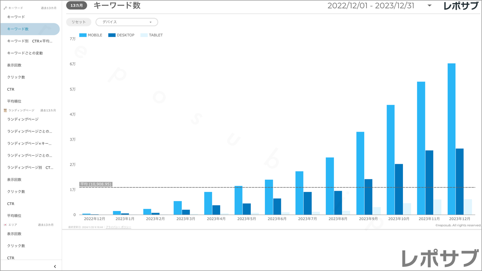Select the TABLET legend color swatch
This screenshot has height=271, width=482.
coord(144,35)
